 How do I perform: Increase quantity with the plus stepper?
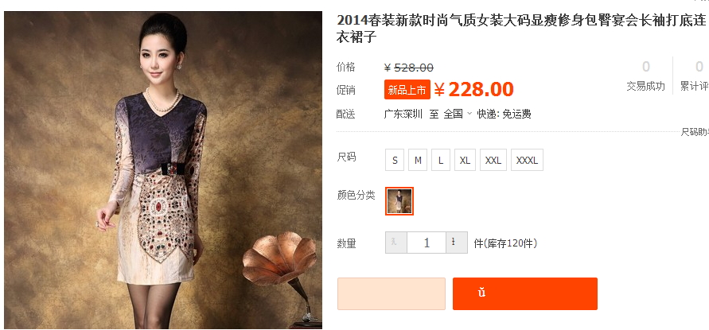tap(456, 243)
